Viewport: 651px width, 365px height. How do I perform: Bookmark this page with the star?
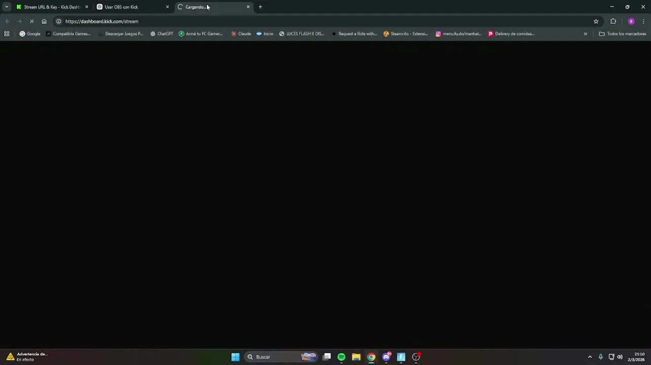(x=596, y=21)
